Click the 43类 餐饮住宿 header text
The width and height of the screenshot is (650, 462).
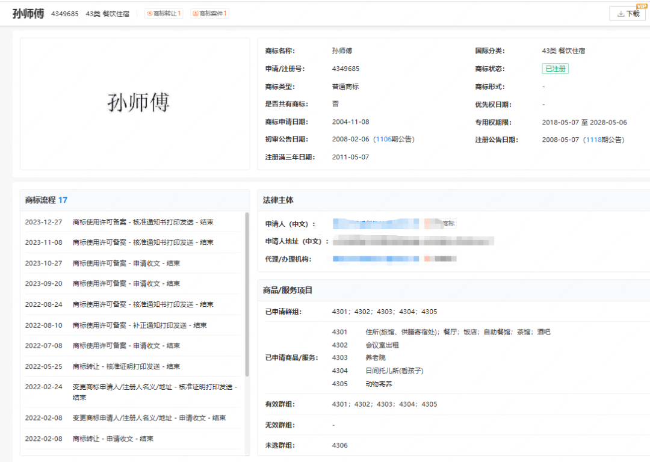pos(107,14)
